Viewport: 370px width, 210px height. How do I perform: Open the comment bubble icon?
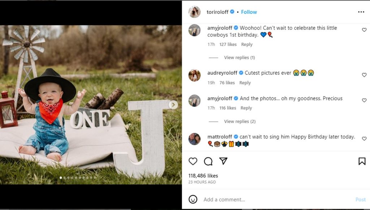(x=208, y=161)
